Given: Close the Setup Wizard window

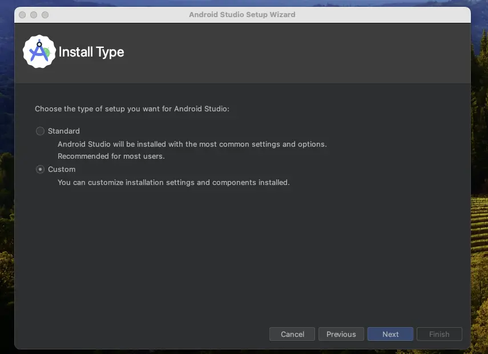Looking at the screenshot, I should (x=22, y=15).
